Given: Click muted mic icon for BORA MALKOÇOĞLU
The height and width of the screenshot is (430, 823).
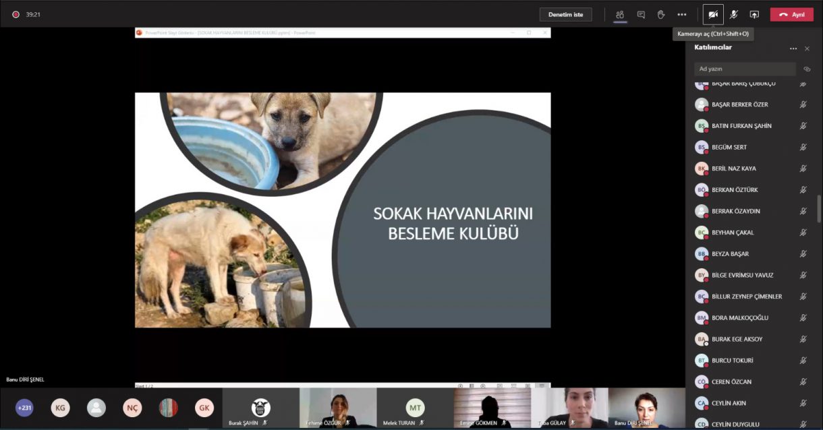Looking at the screenshot, I should tap(803, 318).
